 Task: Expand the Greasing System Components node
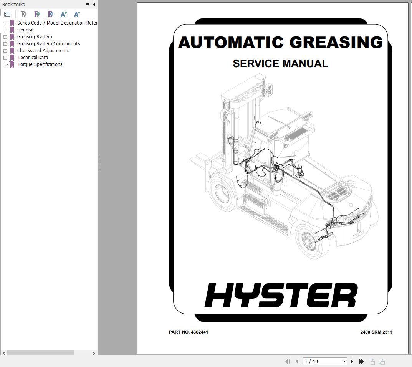pyautogui.click(x=5, y=44)
